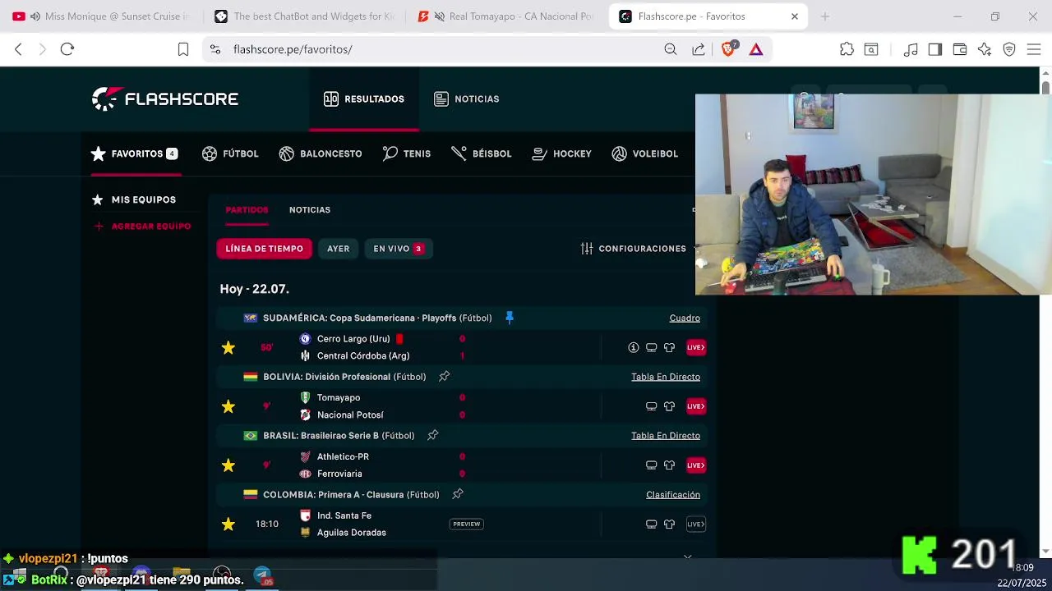Open Tabla En Directo for Brasileirao Serie B
This screenshot has width=1052, height=591.
[666, 436]
